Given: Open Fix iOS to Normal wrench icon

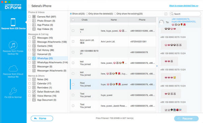Looking at the screenshot, I should pyautogui.click(x=13, y=91).
